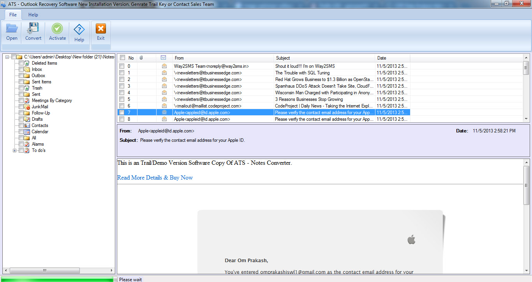
Task: Select the Calendar icon in the folder tree
Action: pyautogui.click(x=27, y=131)
